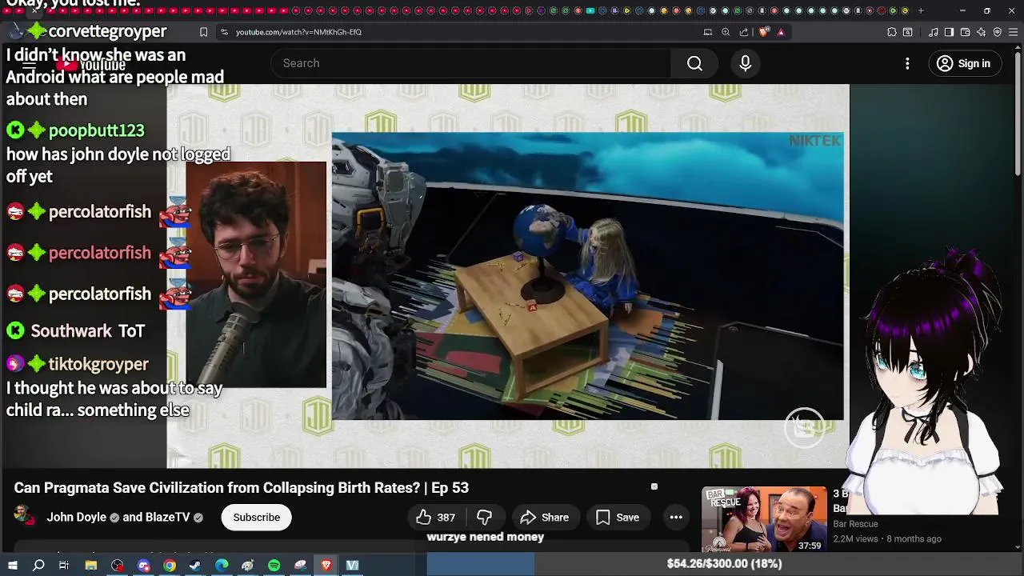Open Brave Wallet icon

(x=965, y=32)
